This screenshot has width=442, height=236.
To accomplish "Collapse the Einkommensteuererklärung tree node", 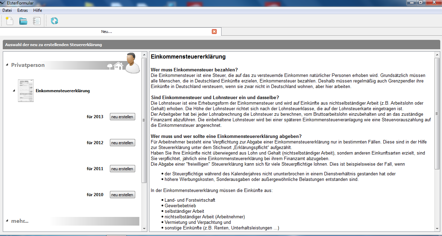I will pos(14,91).
